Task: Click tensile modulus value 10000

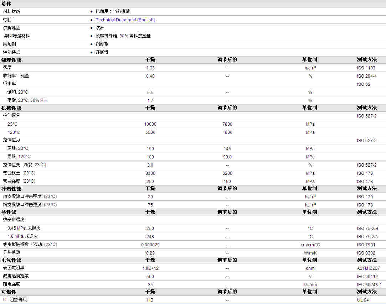Action: pos(150,124)
